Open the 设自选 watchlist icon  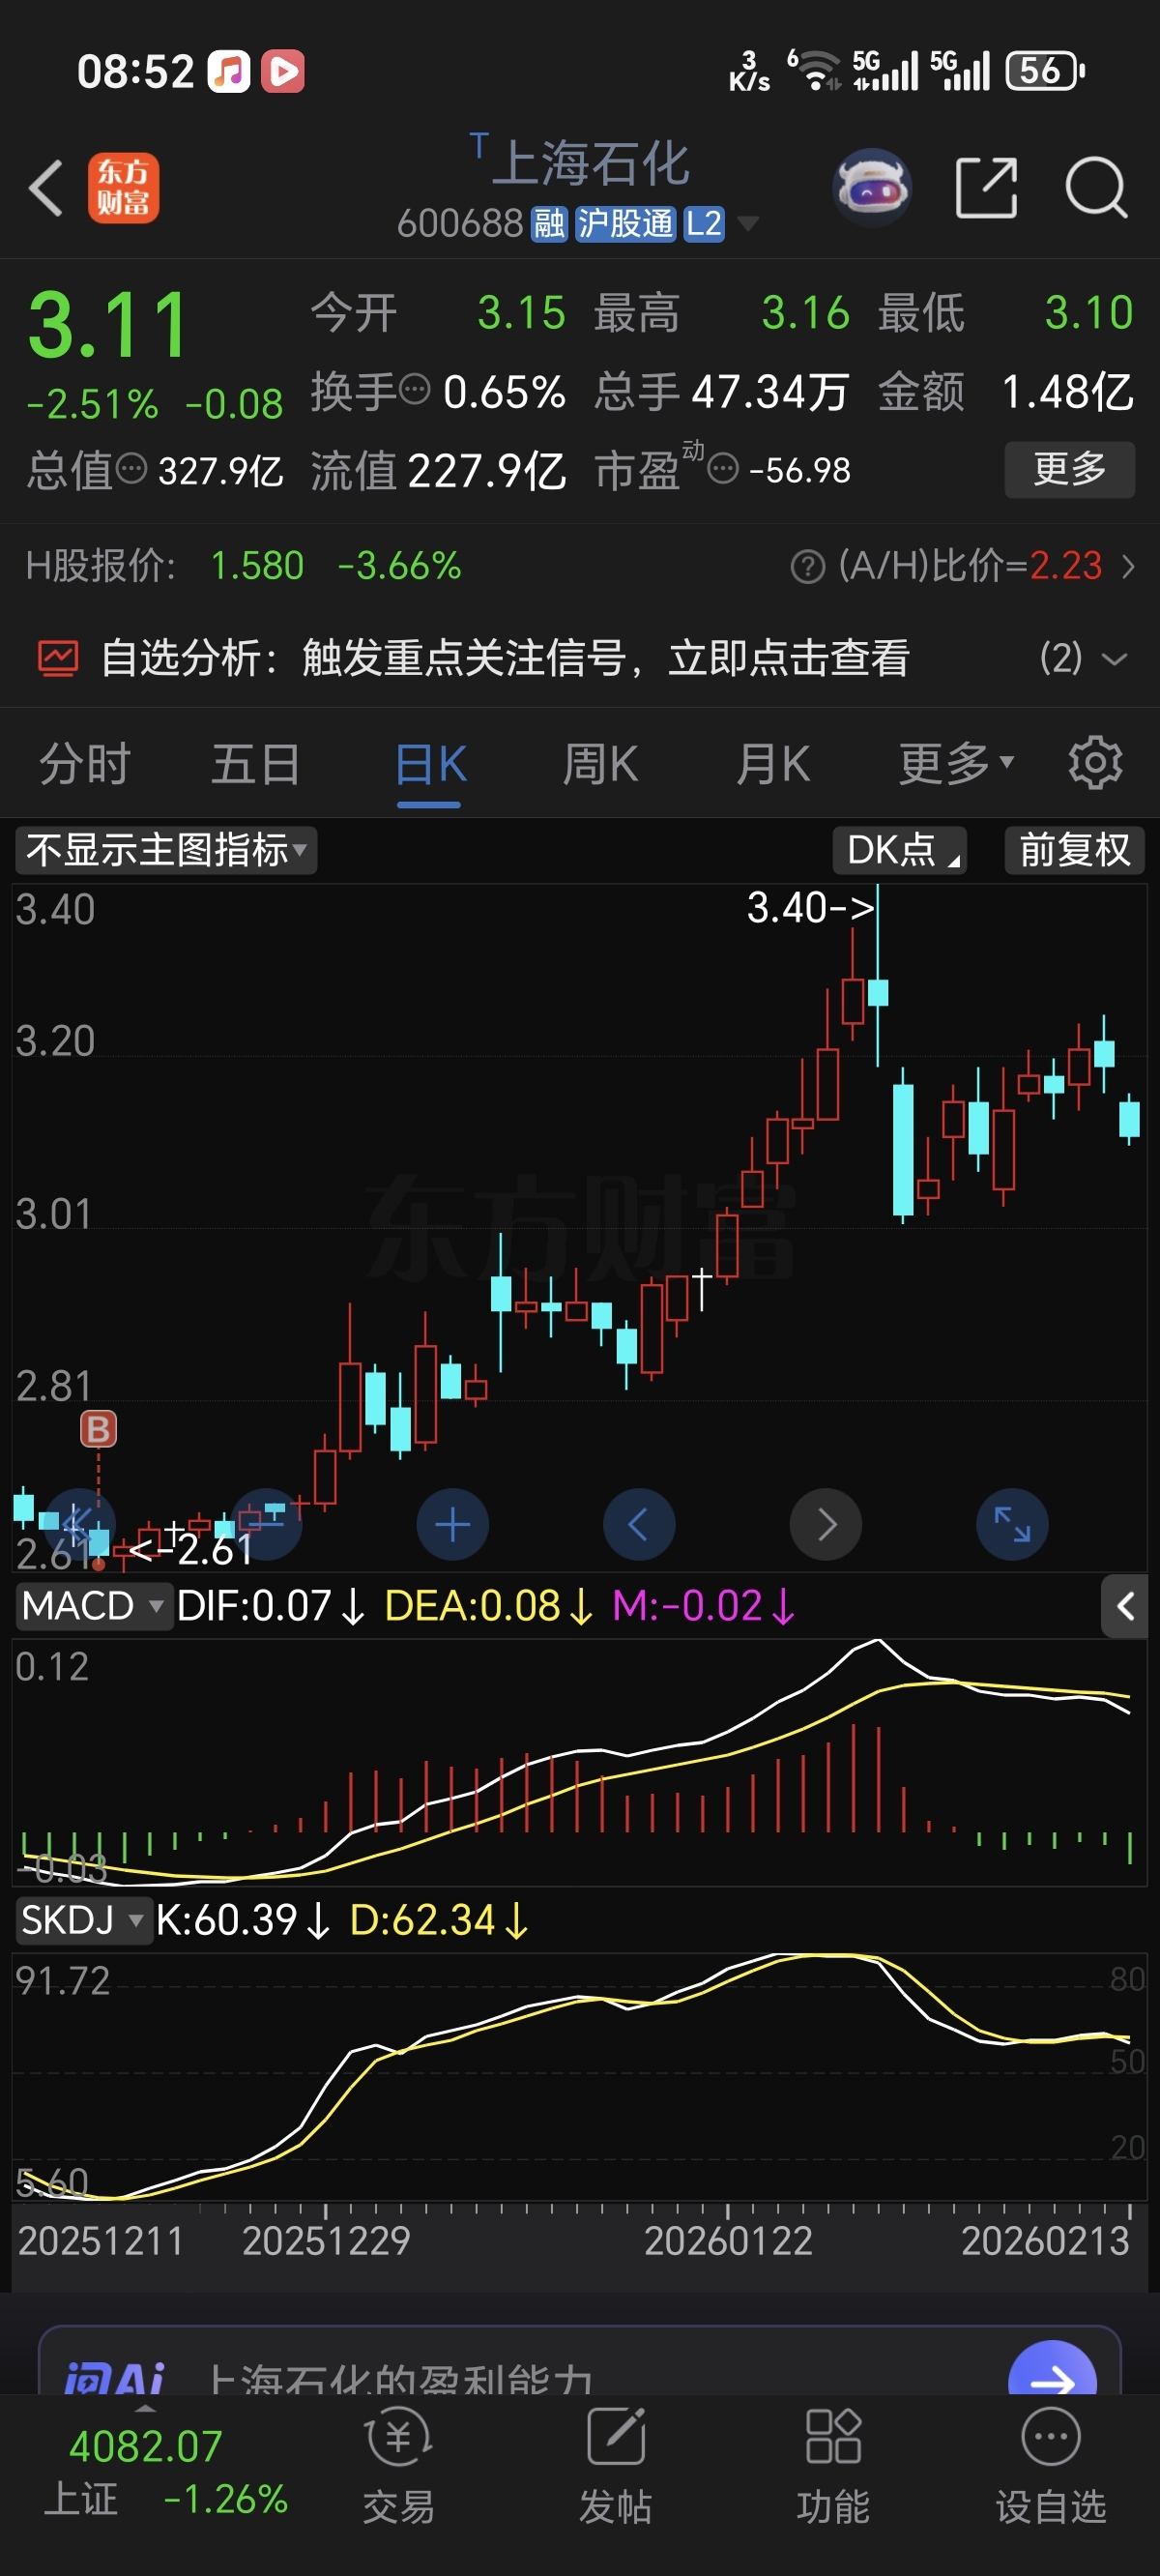1051,2463
